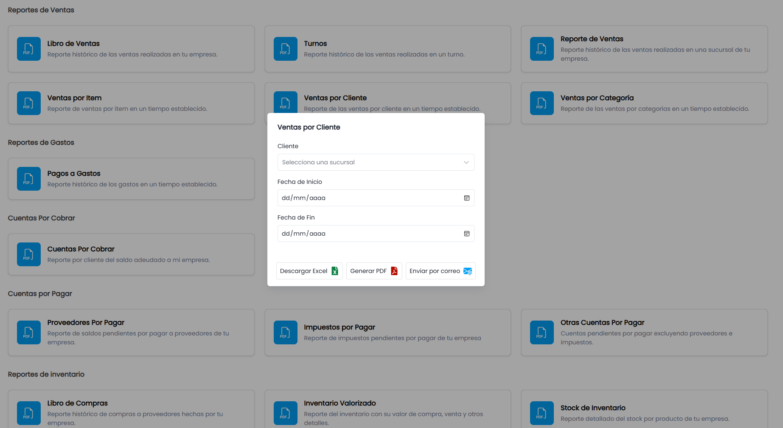This screenshot has height=428, width=783.
Task: Open the Cliente 'Selecciona una sucursal' dropdown
Action: click(376, 162)
